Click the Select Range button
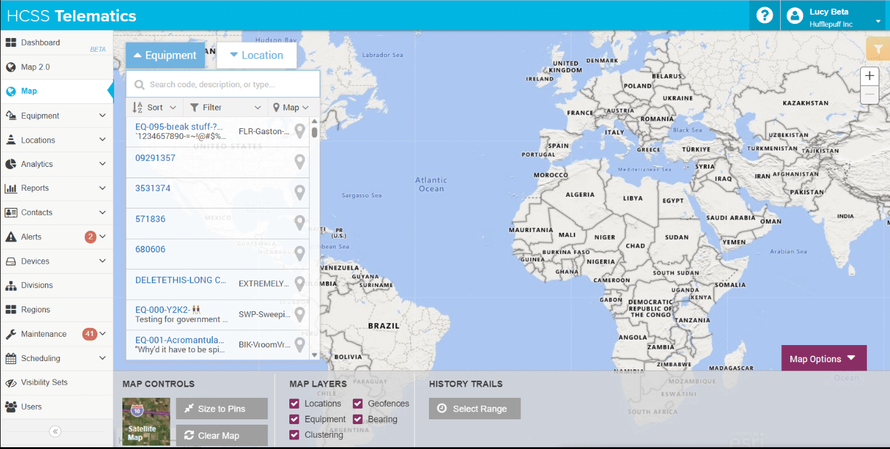This screenshot has width=890, height=449. 475,409
